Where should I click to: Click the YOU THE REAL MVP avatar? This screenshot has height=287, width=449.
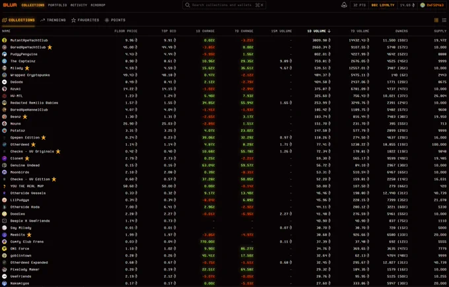click(5, 186)
